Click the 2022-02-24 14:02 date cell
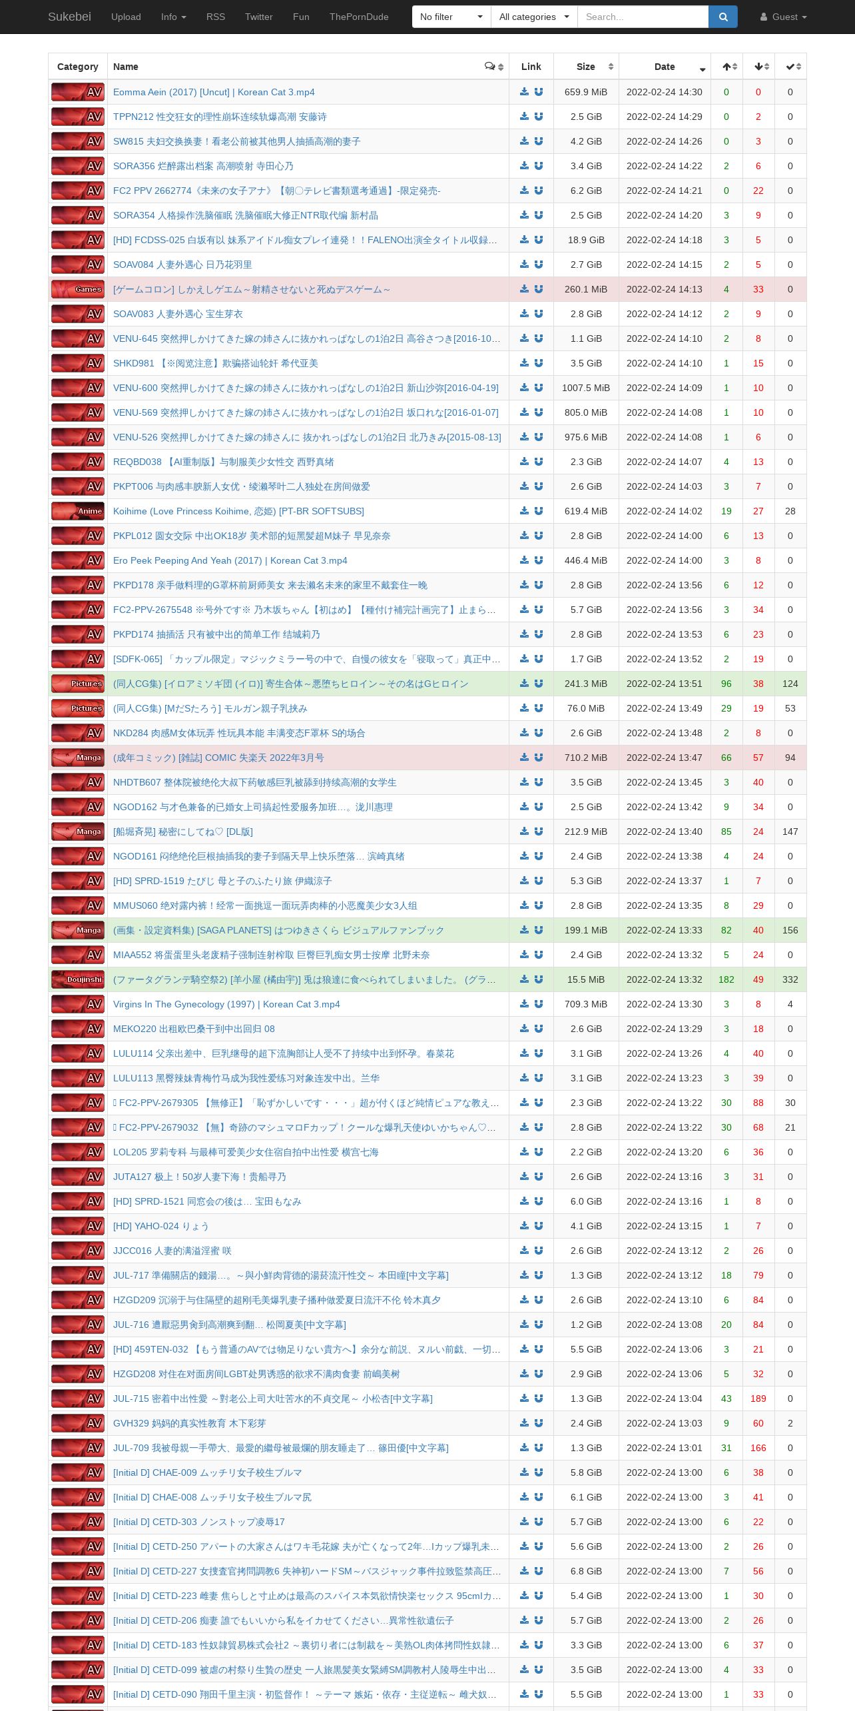 click(665, 511)
